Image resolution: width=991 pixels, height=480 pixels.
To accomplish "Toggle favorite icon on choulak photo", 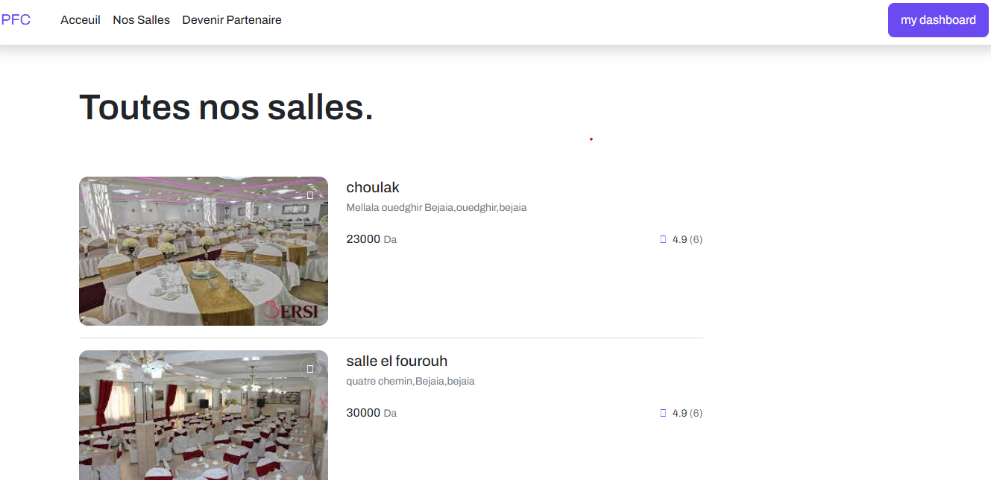I will point(310,195).
